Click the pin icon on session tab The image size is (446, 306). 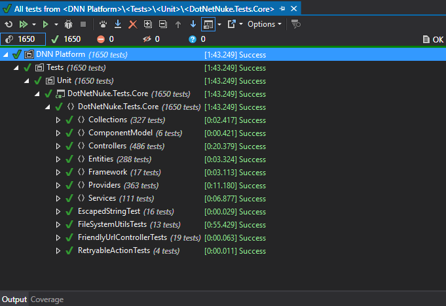(282, 8)
